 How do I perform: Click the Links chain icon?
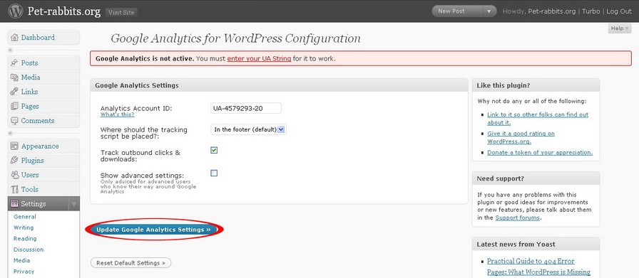click(x=15, y=92)
